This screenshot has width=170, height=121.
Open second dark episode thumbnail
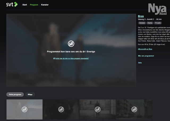(x=61, y=109)
